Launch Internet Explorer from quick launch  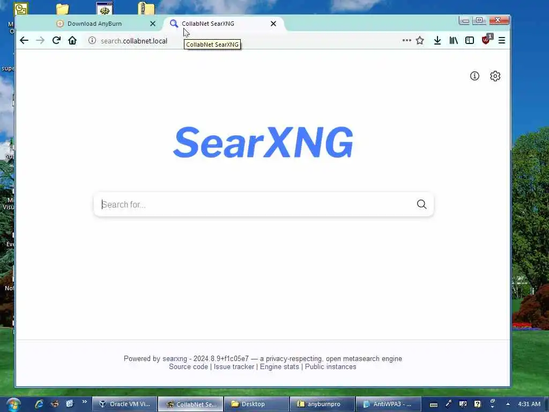pos(39,404)
